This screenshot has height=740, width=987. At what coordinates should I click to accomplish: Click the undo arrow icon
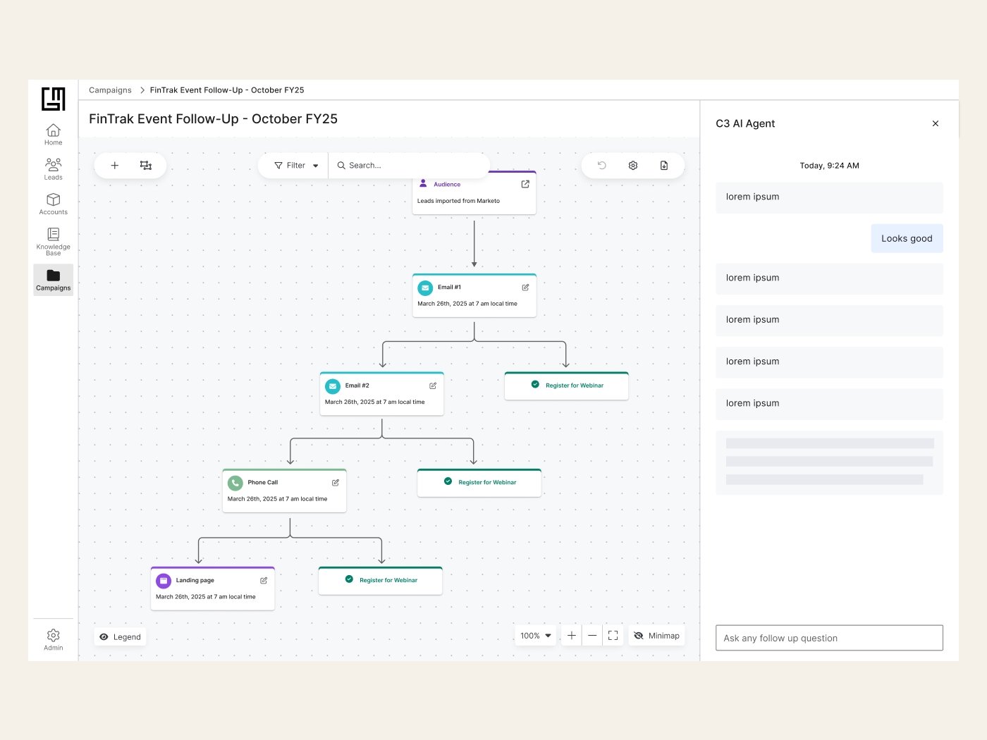[x=602, y=166]
